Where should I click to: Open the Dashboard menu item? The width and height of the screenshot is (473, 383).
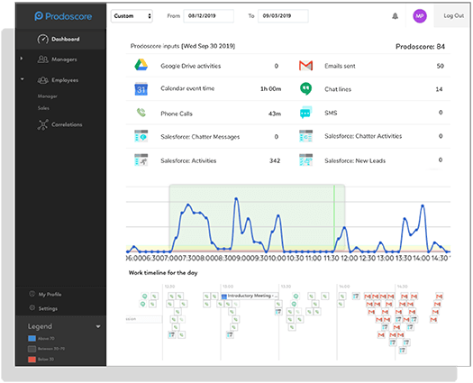(x=61, y=39)
